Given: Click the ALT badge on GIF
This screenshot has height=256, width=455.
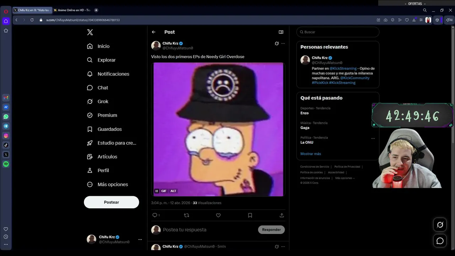Looking at the screenshot, I should pyautogui.click(x=173, y=191).
